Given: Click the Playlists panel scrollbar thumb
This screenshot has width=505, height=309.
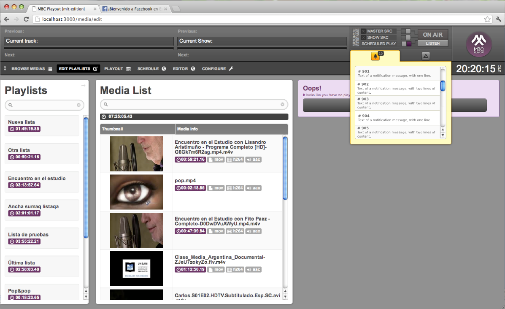Looking at the screenshot, I should tap(86, 178).
